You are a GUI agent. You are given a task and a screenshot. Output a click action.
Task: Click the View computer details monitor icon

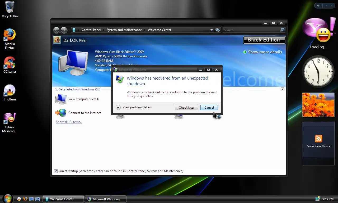(61, 99)
